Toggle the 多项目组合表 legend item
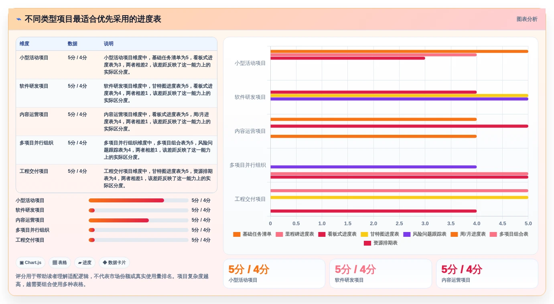The image size is (554, 304). pyautogui.click(x=509, y=234)
